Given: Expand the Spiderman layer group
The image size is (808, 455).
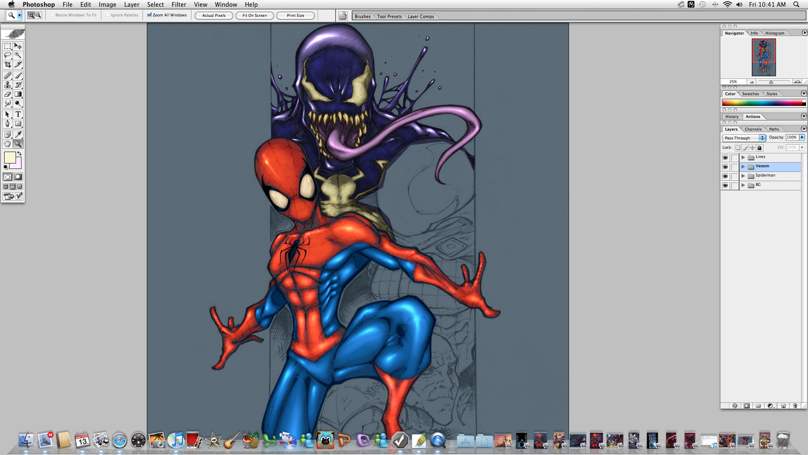Looking at the screenshot, I should click(743, 176).
